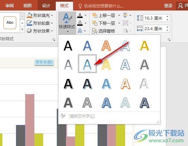Open Shape Styles dialog launcher

pos(54,40)
